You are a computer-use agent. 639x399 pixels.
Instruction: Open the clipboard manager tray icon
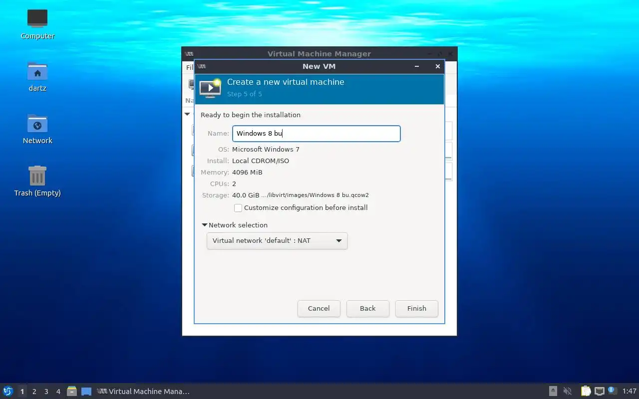coord(586,391)
